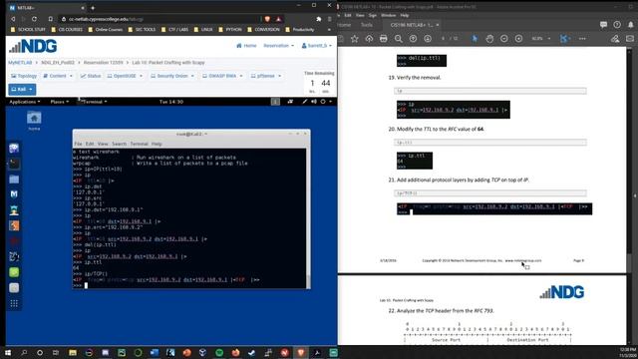This screenshot has width=638, height=359.
Task: Bookmark this page in the address bar
Action: click(x=50, y=19)
